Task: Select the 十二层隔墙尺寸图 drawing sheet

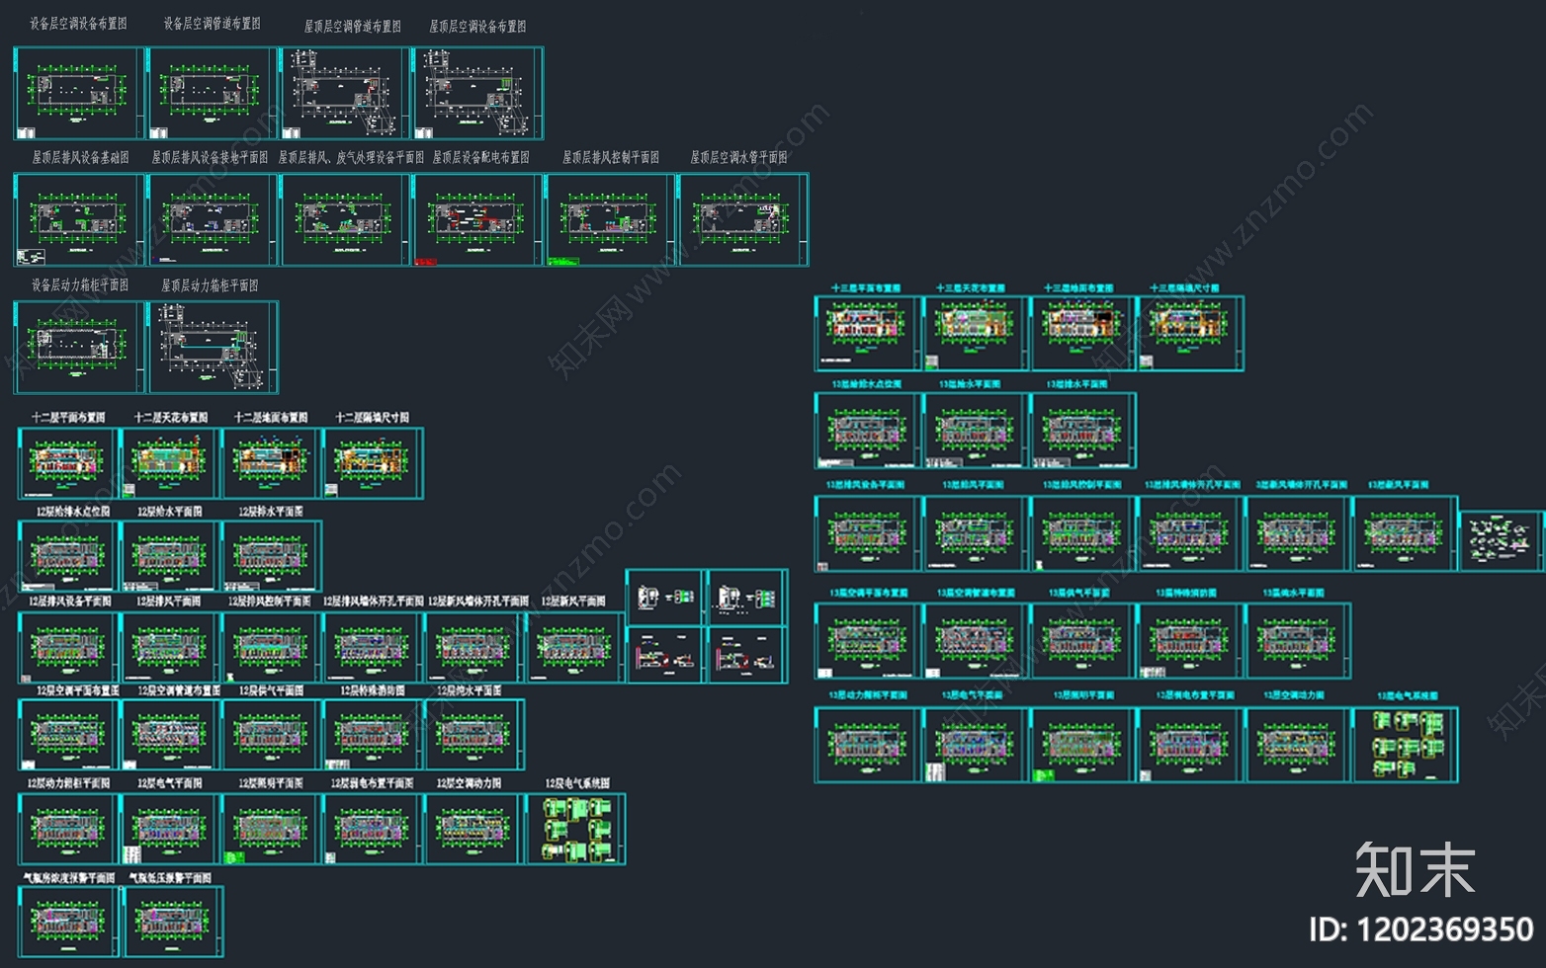Action: [373, 463]
